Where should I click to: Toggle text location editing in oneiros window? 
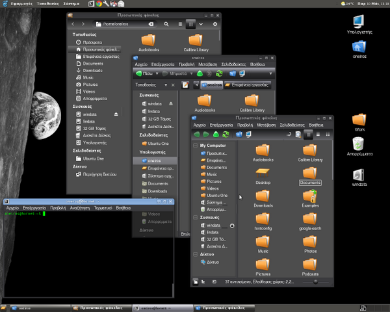pyautogui.click(x=185, y=85)
